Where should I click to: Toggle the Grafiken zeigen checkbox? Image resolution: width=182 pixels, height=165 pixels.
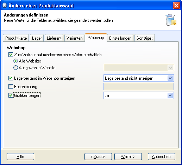coord(11,95)
